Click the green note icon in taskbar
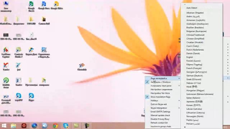 tap(76, 126)
